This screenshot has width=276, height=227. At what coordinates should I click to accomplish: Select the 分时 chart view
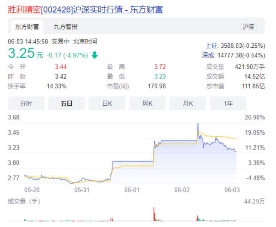[x=27, y=103]
